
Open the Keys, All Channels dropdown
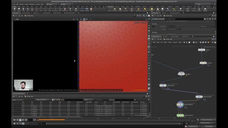coord(208,120)
